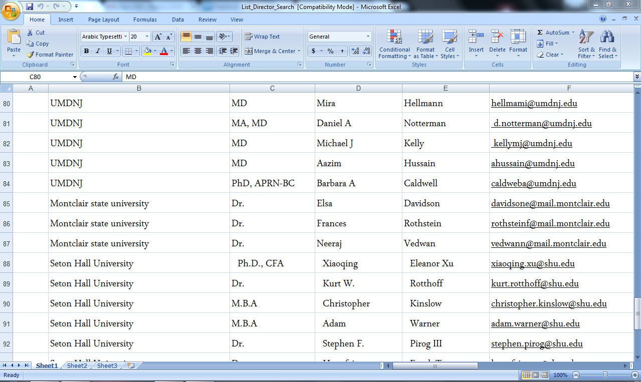641x382 pixels.
Task: Open the Format cells menu
Action: 518,44
